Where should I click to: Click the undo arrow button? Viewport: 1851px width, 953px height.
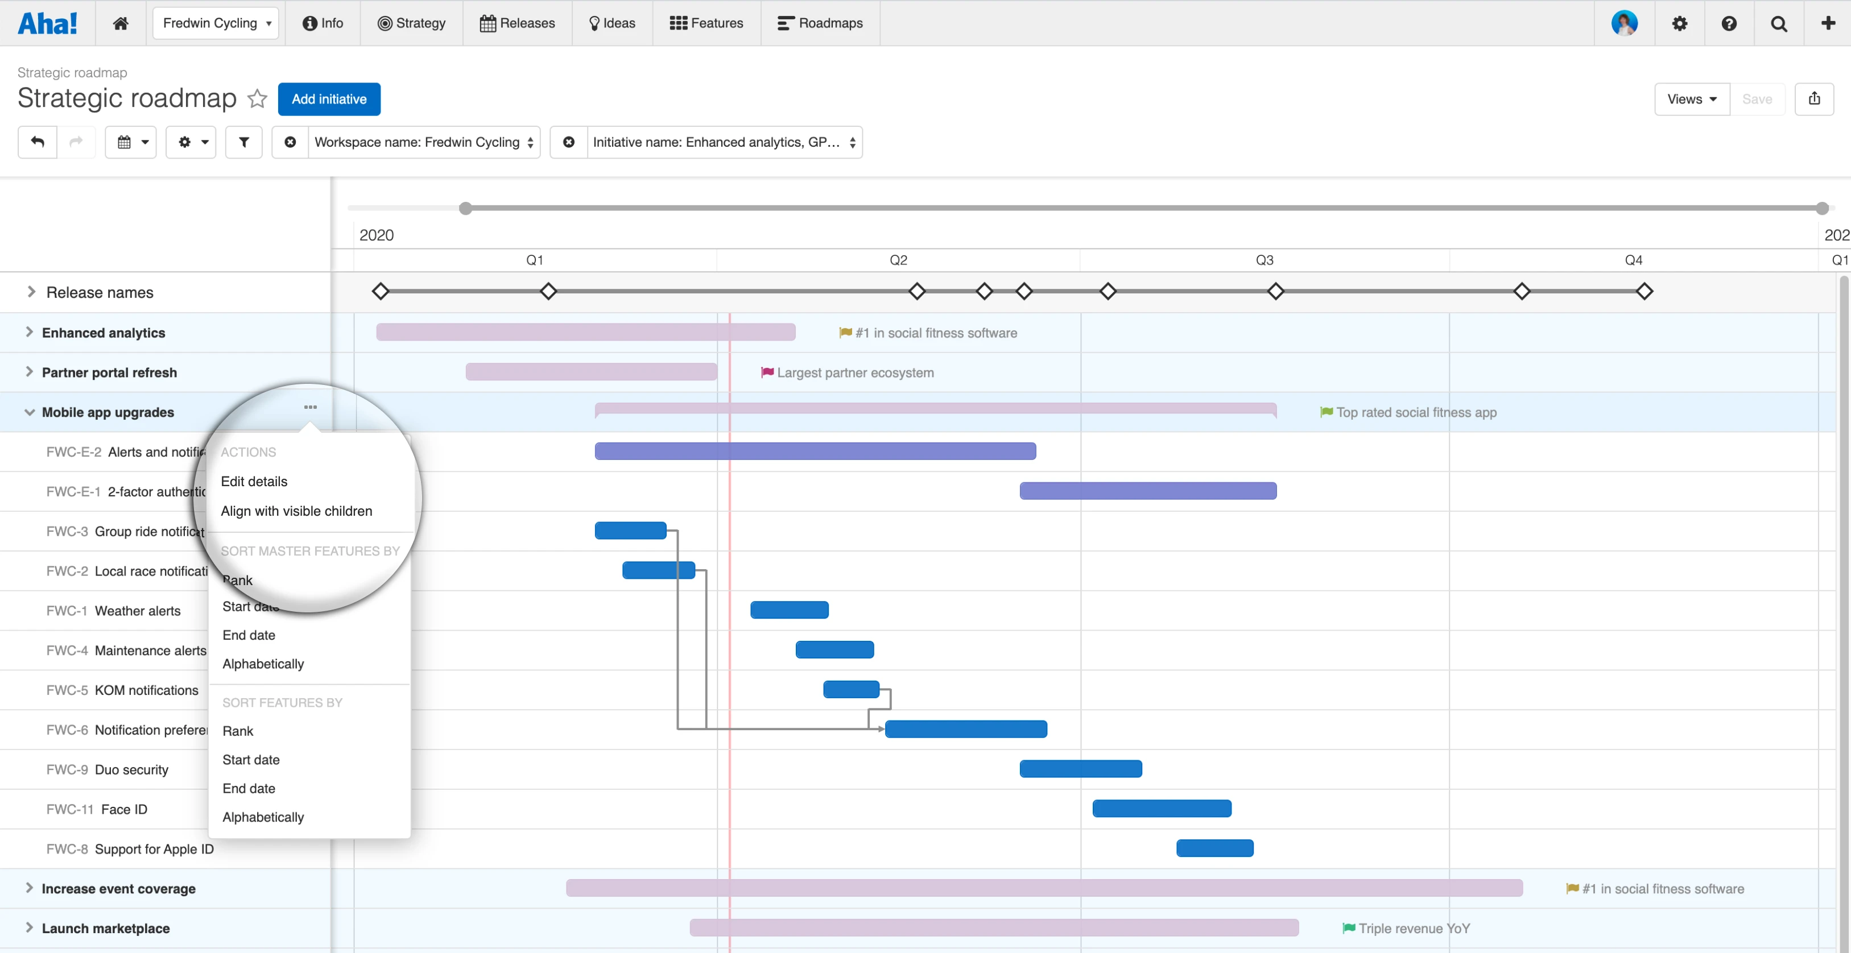click(x=38, y=142)
